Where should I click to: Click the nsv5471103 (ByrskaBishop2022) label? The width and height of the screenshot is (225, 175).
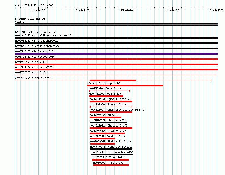(x=111, y=99)
